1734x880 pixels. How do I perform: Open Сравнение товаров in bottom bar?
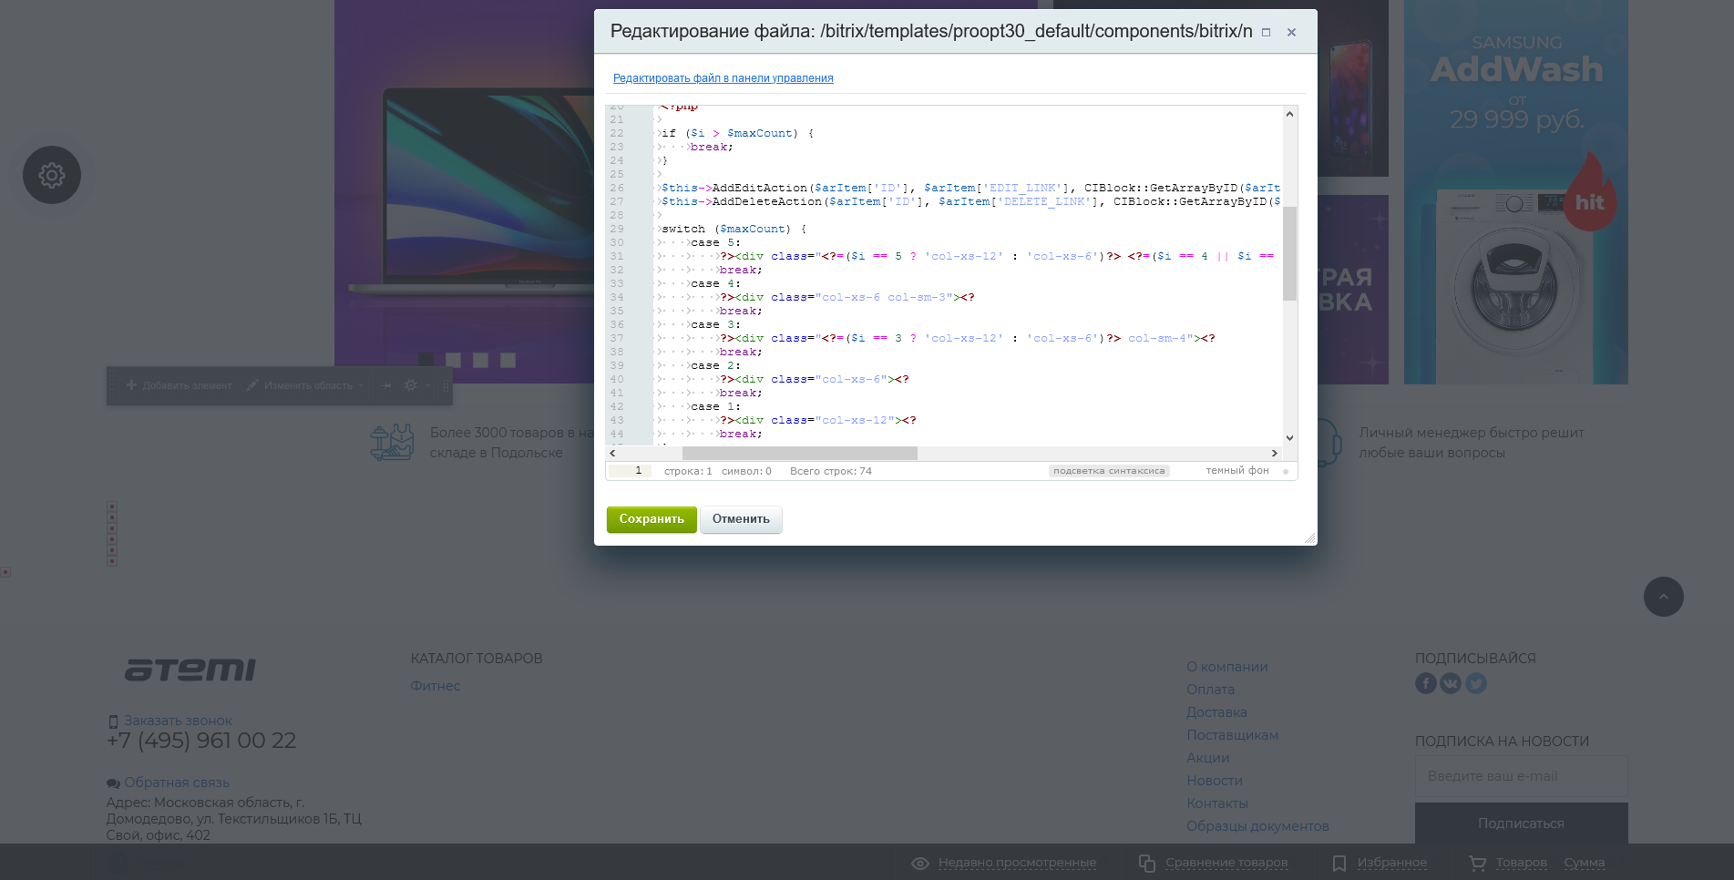click(1226, 863)
